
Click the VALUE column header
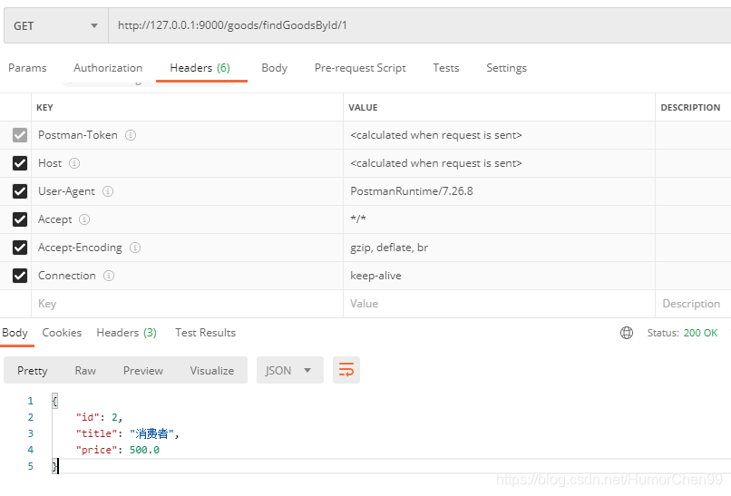363,108
